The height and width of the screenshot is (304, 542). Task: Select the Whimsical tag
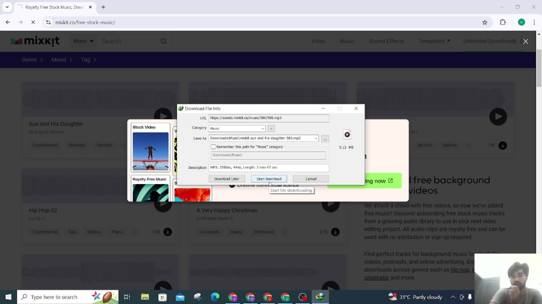coord(264,232)
